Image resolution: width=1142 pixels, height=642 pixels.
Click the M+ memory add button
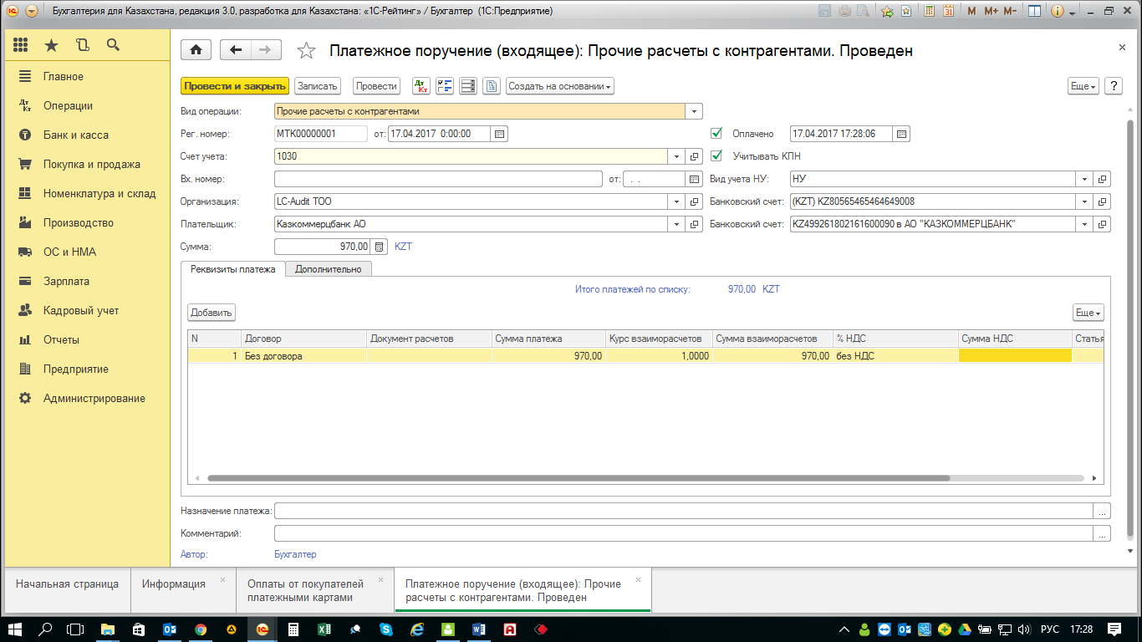(x=991, y=12)
